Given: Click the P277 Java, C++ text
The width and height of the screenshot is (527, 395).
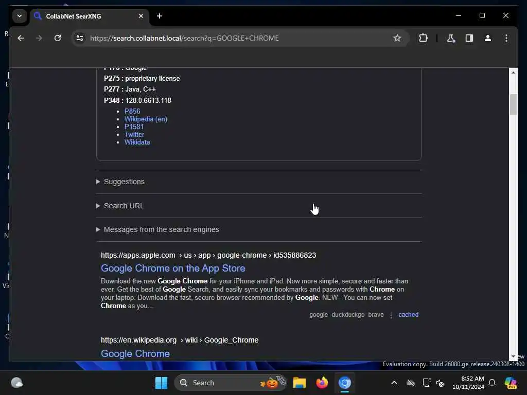Looking at the screenshot, I should [130, 89].
